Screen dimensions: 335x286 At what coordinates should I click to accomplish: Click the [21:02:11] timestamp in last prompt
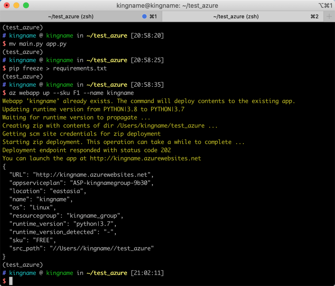pos(147,273)
